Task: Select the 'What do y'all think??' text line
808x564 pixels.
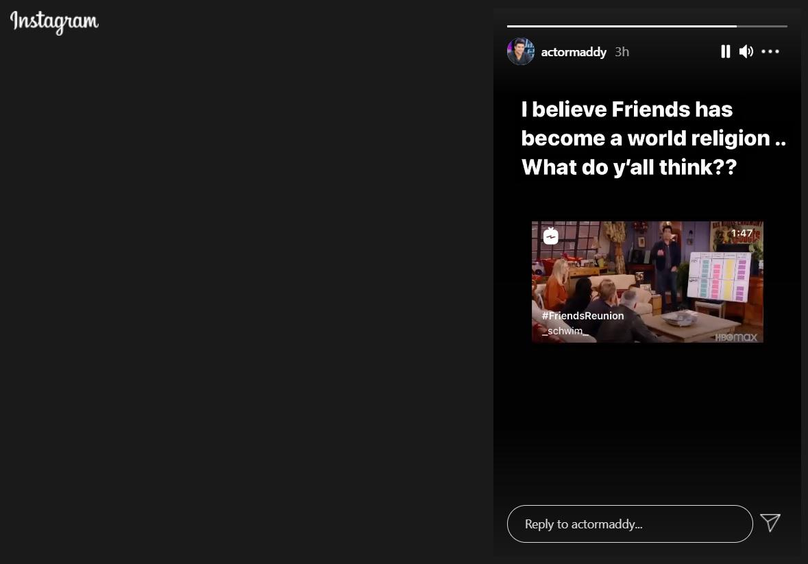Action: pos(629,167)
